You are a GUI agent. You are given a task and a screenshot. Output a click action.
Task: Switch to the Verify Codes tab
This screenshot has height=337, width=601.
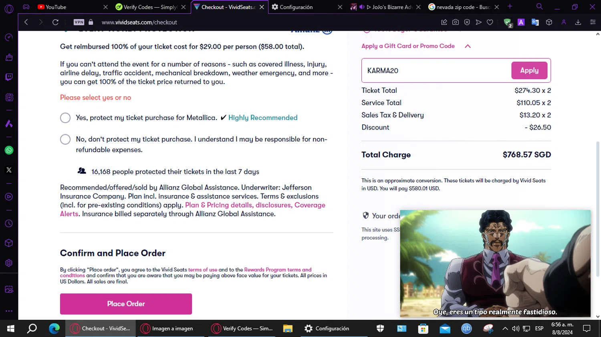coord(150,7)
